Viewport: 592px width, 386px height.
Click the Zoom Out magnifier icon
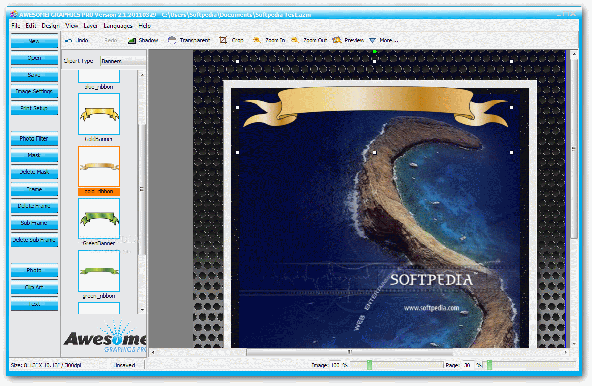click(295, 40)
